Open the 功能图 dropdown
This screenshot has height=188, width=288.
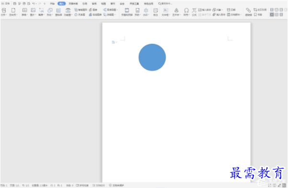tap(68, 12)
